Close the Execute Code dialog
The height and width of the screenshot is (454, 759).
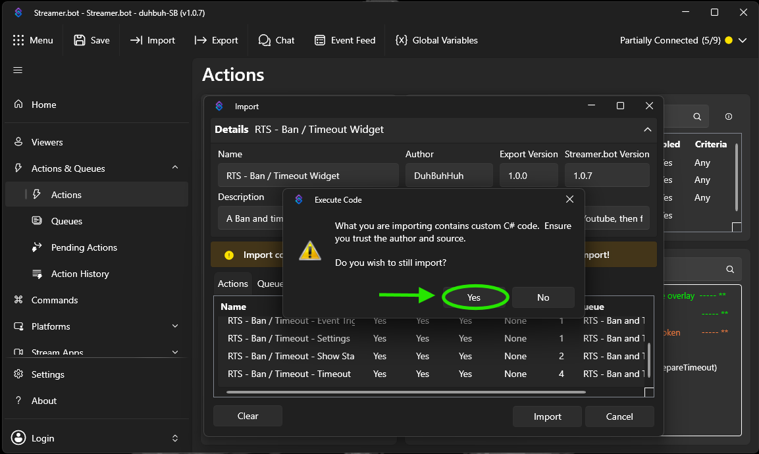569,199
